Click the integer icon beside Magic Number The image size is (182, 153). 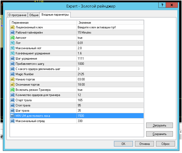tap(12, 74)
